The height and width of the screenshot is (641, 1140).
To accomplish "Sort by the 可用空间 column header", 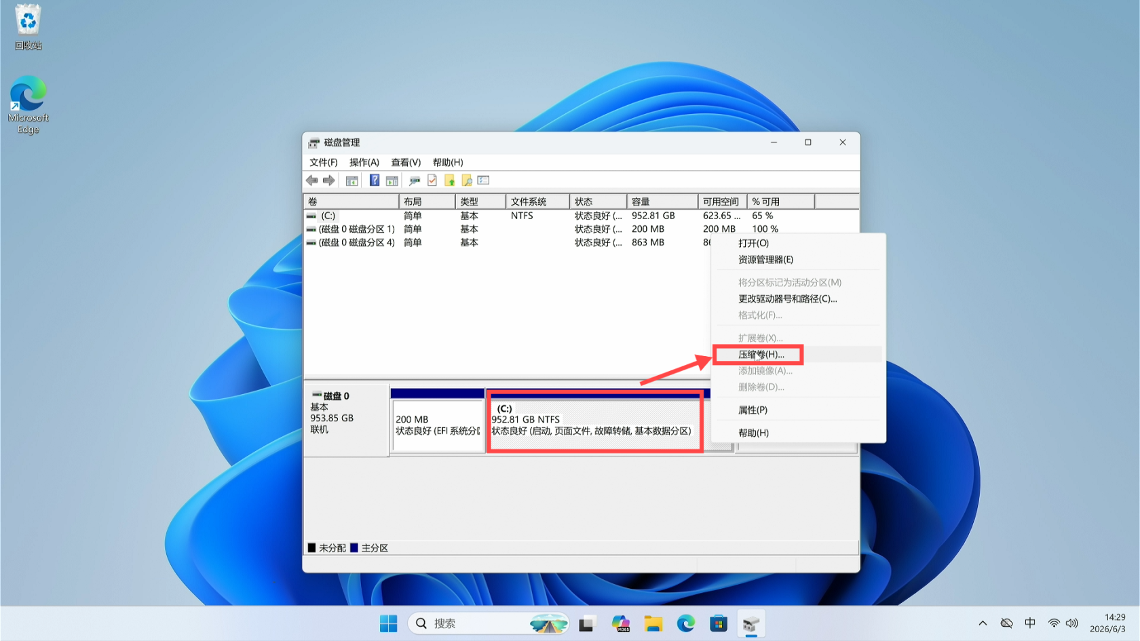I will coord(723,201).
